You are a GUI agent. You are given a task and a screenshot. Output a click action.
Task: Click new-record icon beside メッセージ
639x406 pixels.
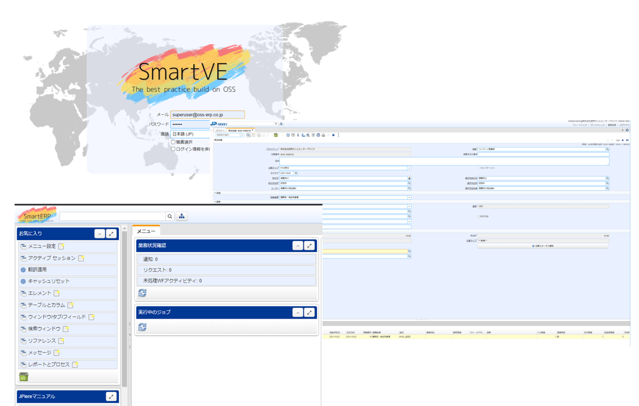tap(57, 353)
